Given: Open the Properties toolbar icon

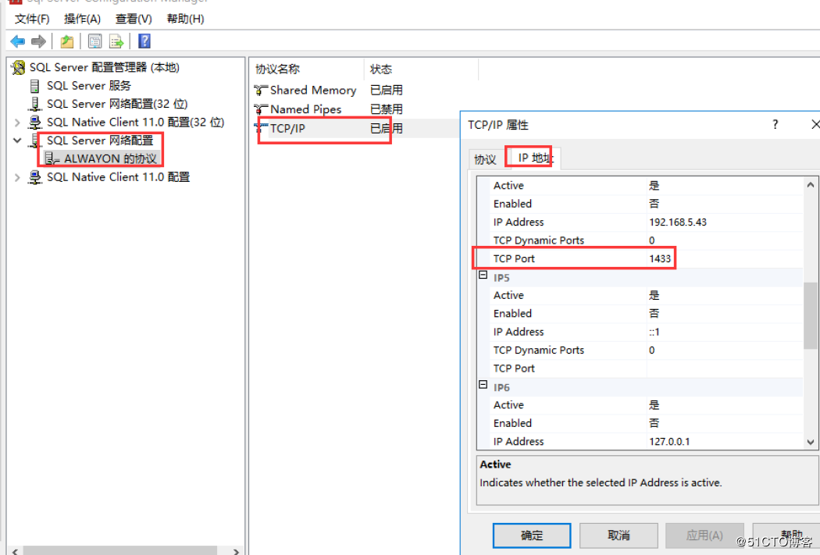Looking at the screenshot, I should (x=94, y=41).
